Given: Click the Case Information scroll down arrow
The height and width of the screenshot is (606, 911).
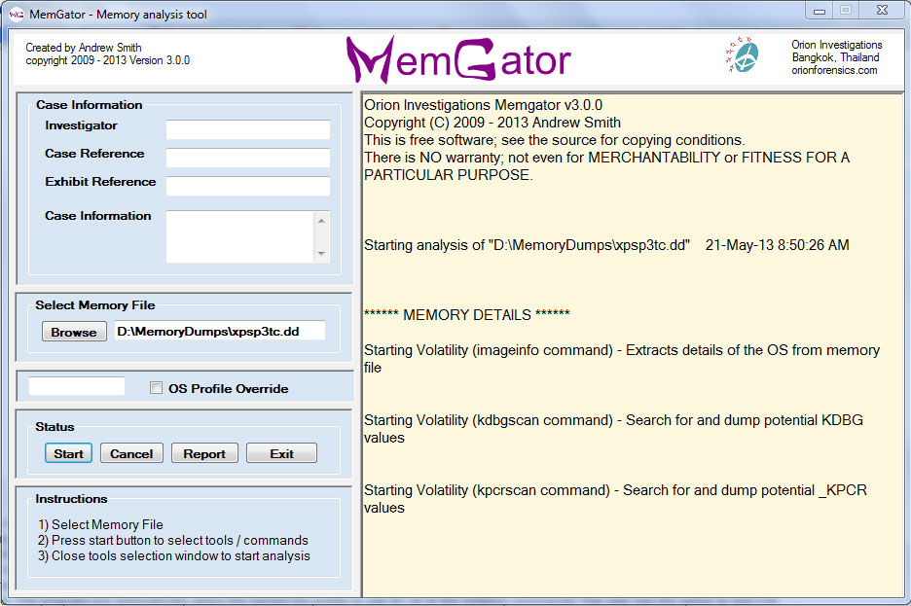Looking at the screenshot, I should (x=321, y=254).
